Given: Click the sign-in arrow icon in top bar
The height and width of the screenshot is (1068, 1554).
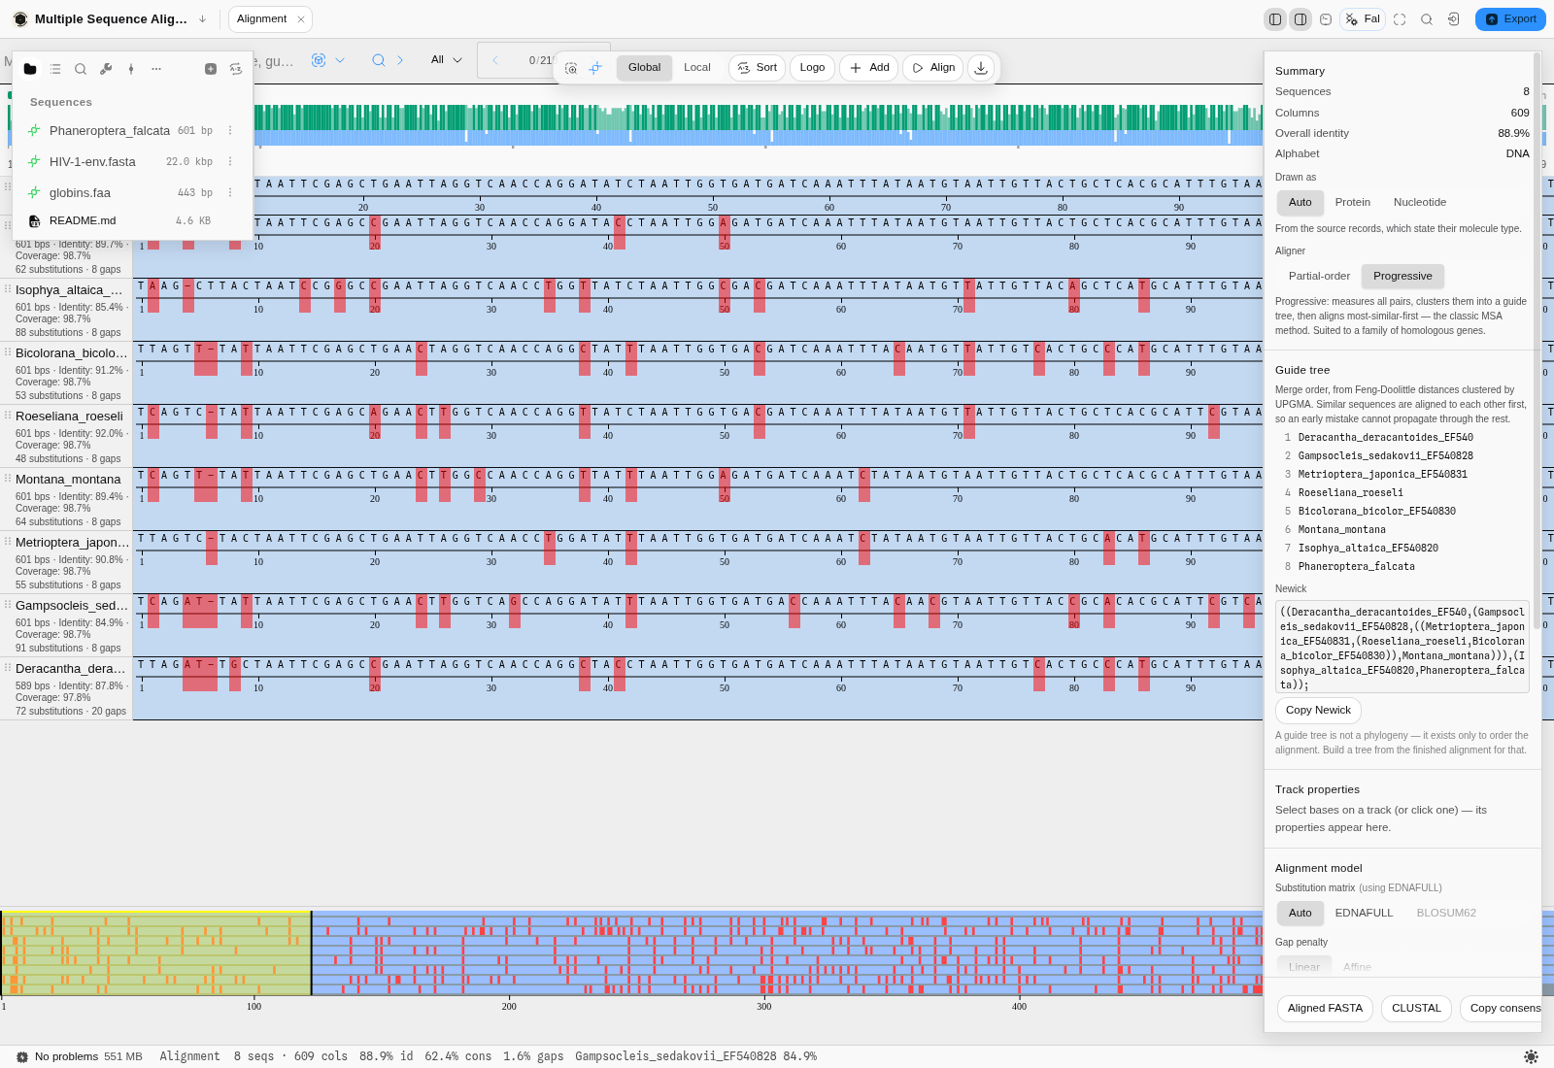Looking at the screenshot, I should (1454, 19).
